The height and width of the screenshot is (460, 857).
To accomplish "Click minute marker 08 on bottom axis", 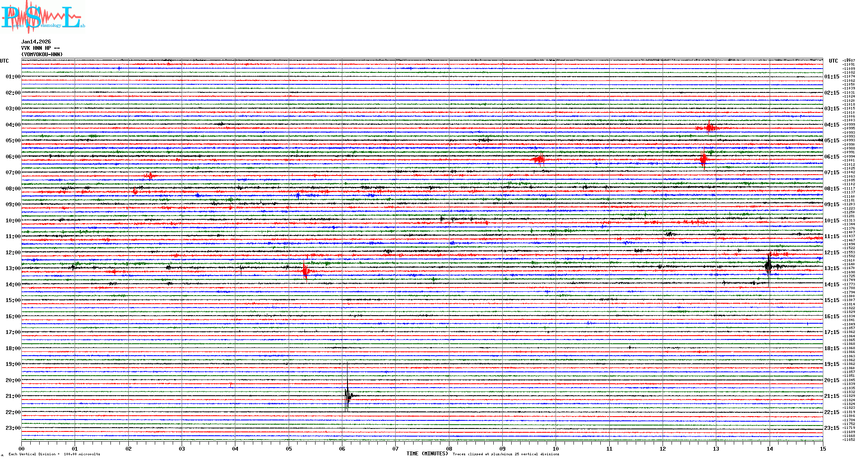I will 449,448.
